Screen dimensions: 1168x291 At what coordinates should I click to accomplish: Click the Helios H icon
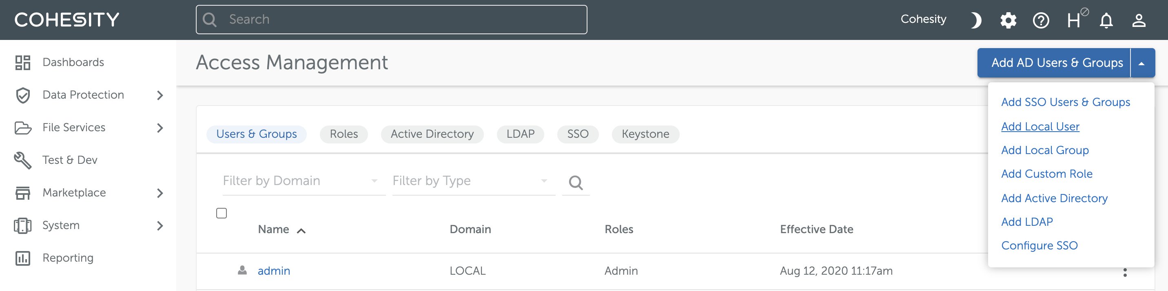[x=1077, y=19]
